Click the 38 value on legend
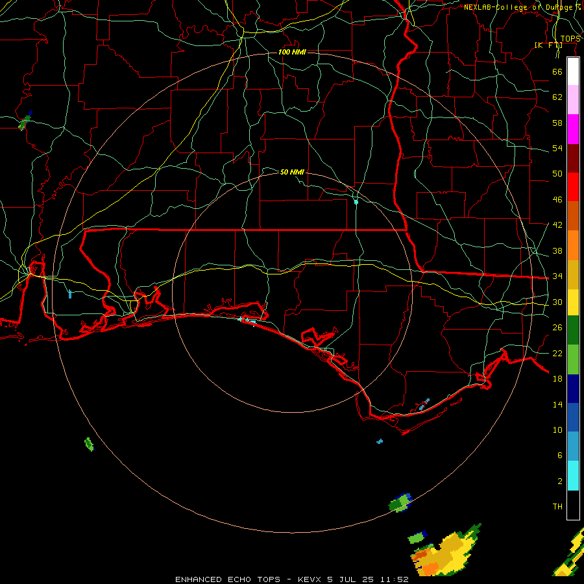 coord(557,250)
